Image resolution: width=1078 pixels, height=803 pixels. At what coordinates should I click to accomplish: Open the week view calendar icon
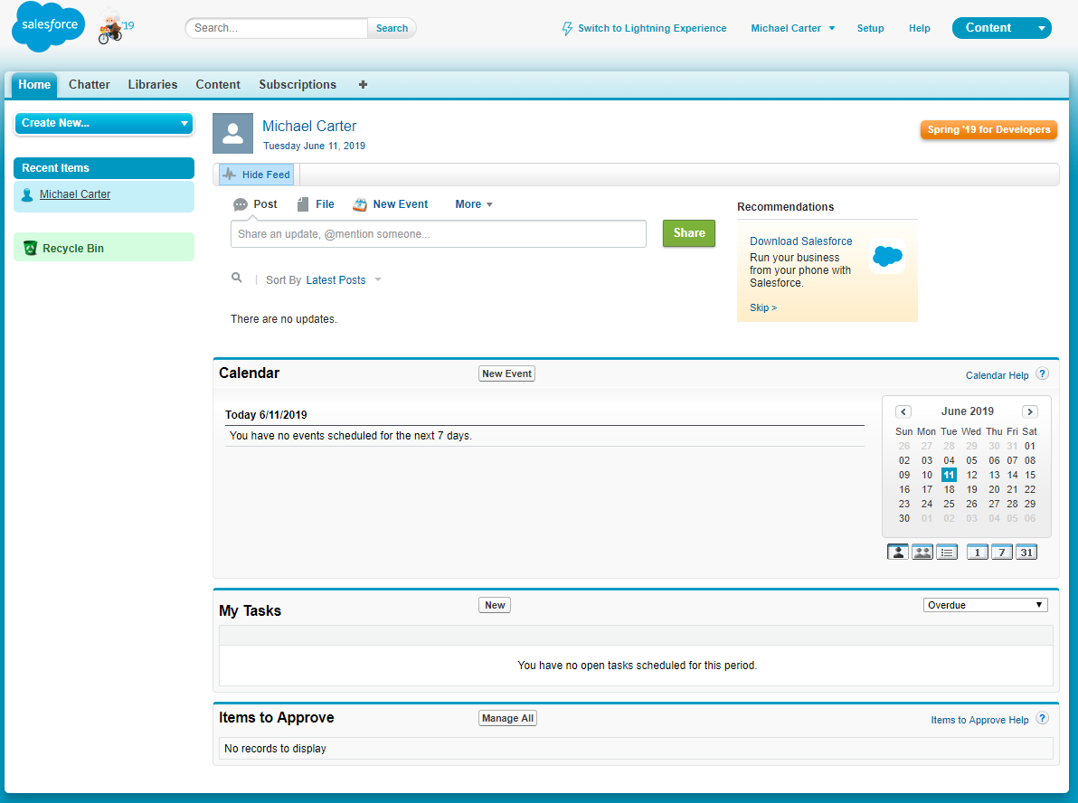[1002, 553]
